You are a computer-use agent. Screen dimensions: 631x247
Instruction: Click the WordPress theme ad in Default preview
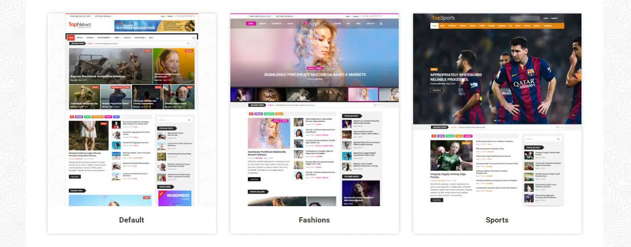pos(175,198)
